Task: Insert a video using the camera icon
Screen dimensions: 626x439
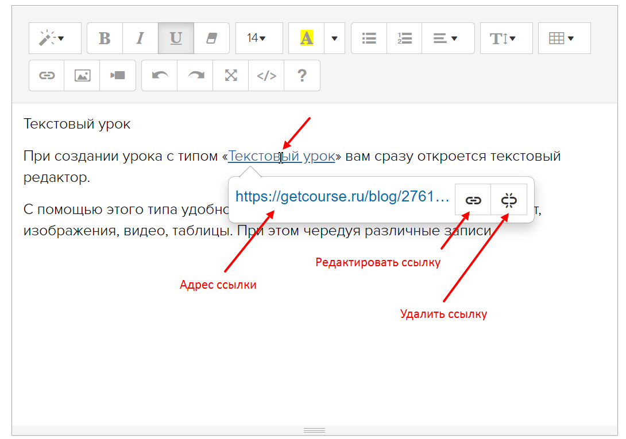Action: 118,76
